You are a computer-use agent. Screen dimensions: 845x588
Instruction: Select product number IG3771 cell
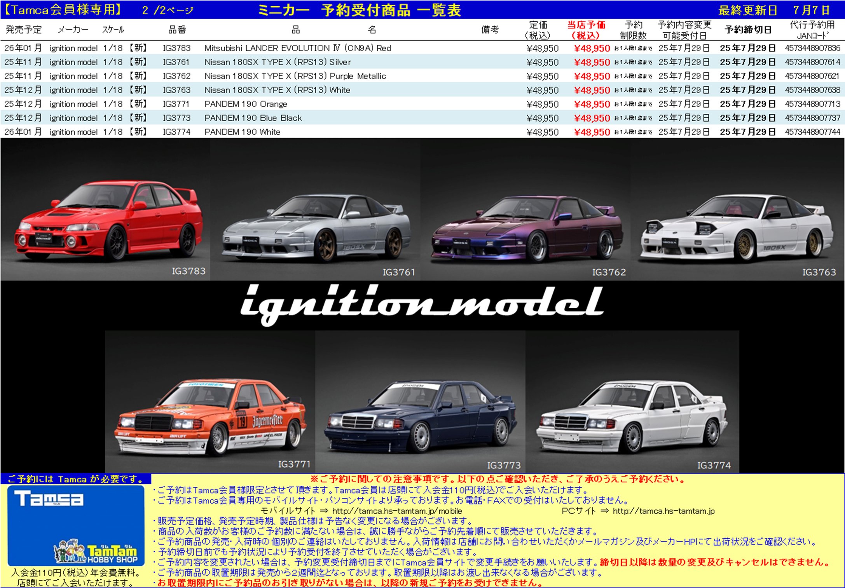point(176,104)
